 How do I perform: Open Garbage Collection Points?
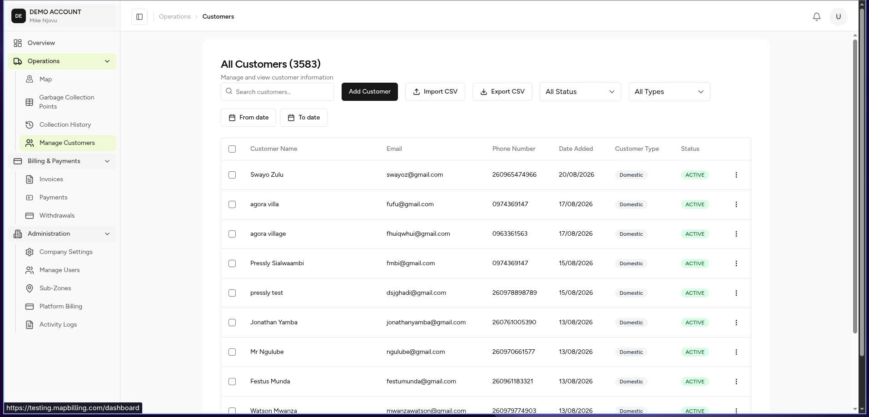point(68,102)
